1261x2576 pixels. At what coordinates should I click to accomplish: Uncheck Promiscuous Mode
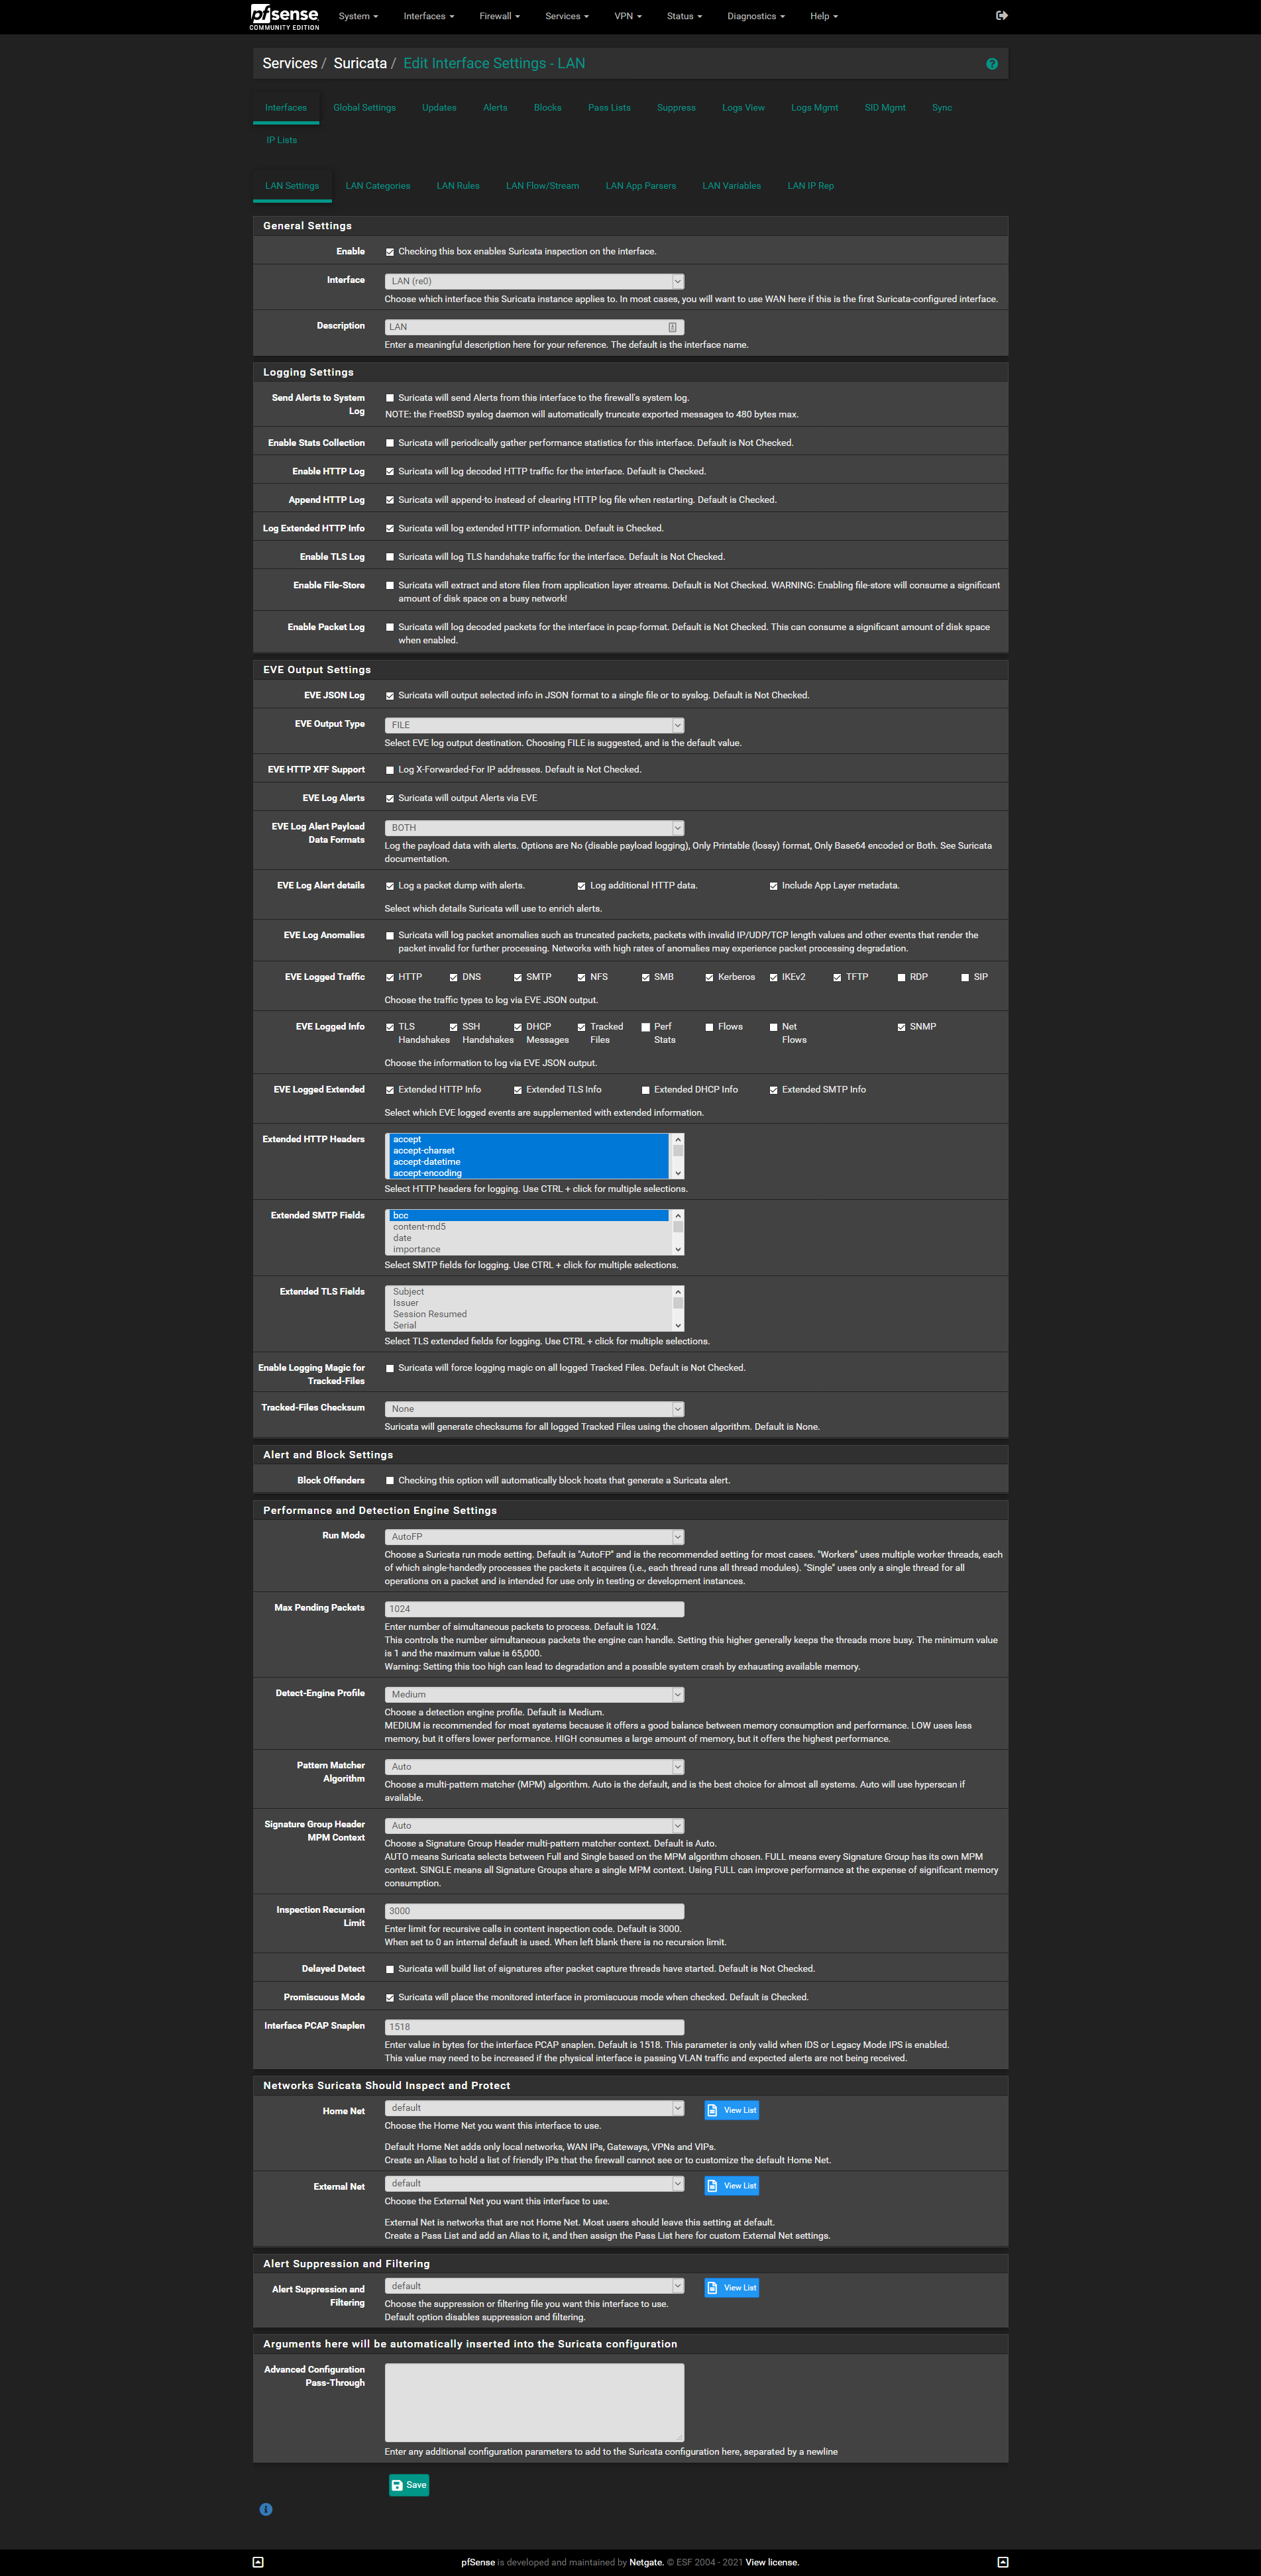[x=390, y=1998]
